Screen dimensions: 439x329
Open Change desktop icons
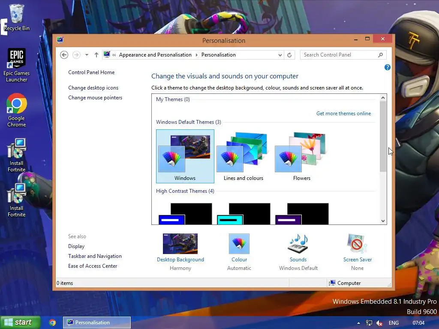(93, 88)
